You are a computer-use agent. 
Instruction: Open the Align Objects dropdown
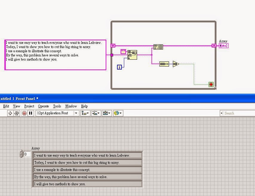tap(85, 113)
